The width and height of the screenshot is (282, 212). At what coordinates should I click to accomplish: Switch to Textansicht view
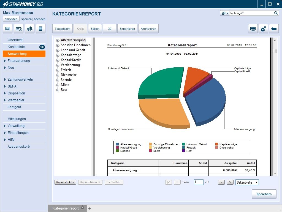(63, 29)
